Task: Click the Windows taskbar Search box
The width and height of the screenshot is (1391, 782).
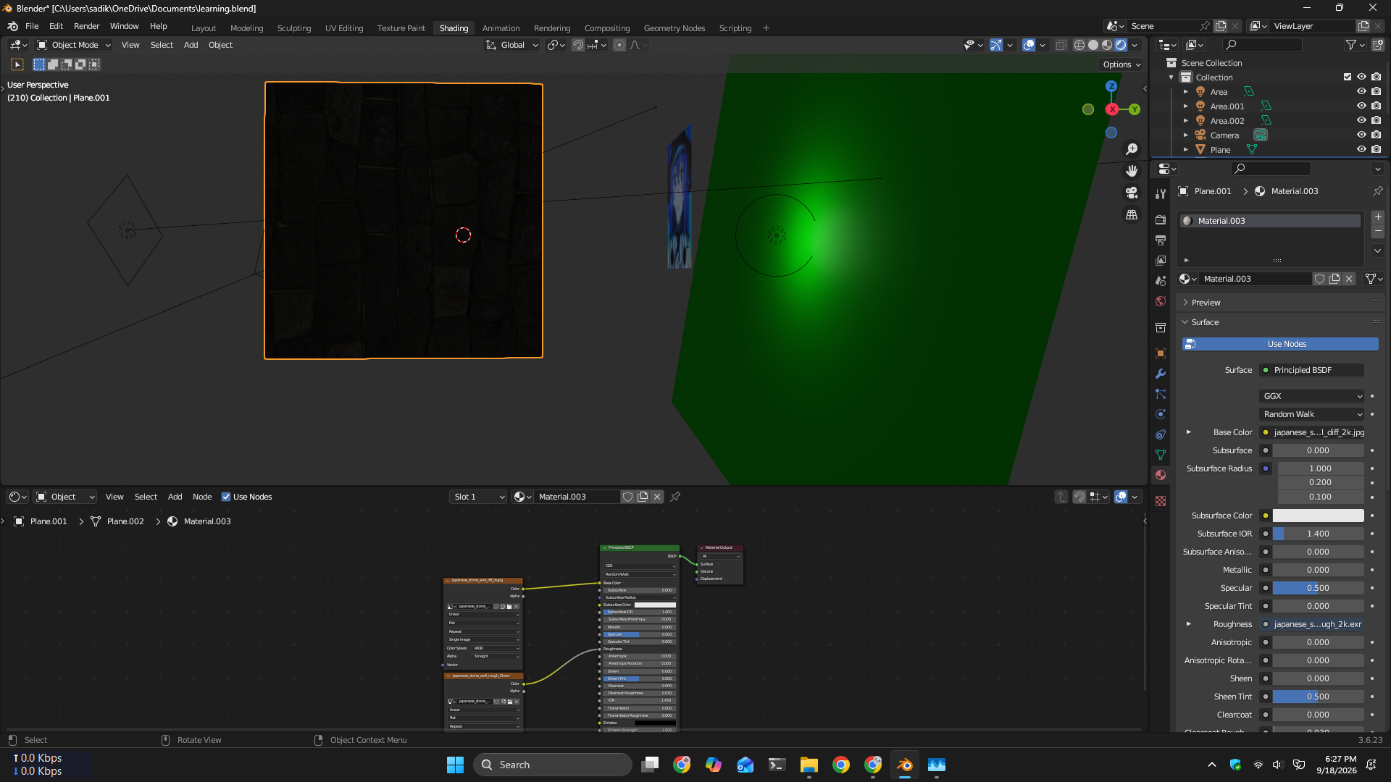Action: (x=553, y=765)
